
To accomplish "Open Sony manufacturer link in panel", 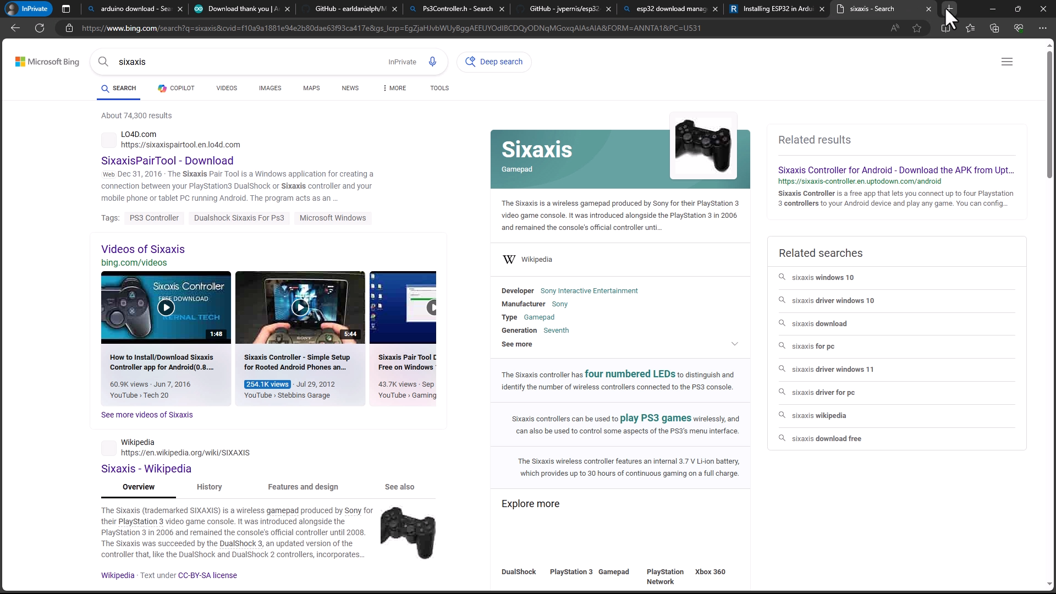I will click(x=559, y=304).
